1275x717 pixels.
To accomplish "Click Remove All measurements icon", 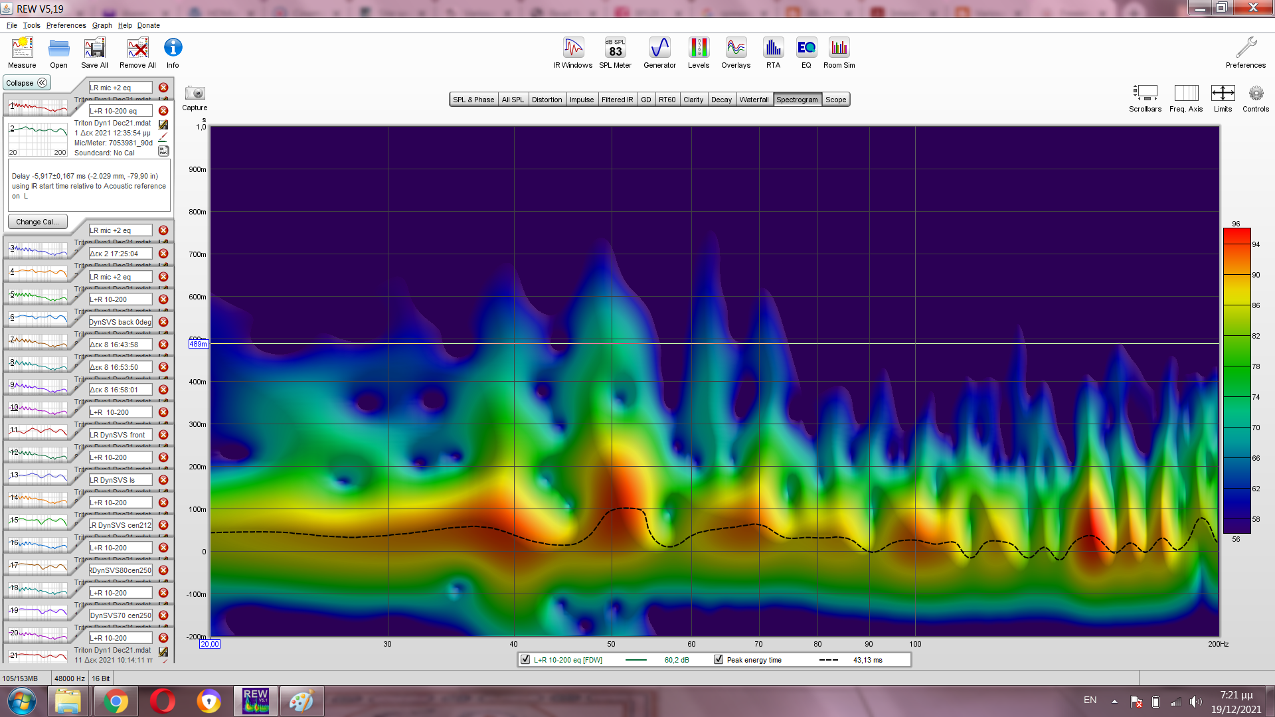I will coord(137,53).
